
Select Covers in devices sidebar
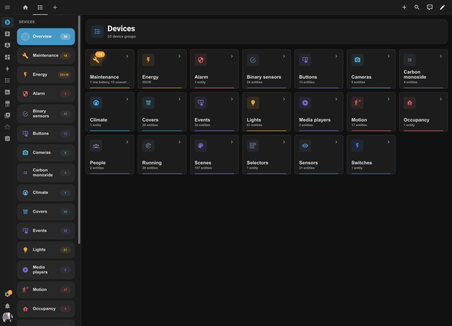pos(46,212)
